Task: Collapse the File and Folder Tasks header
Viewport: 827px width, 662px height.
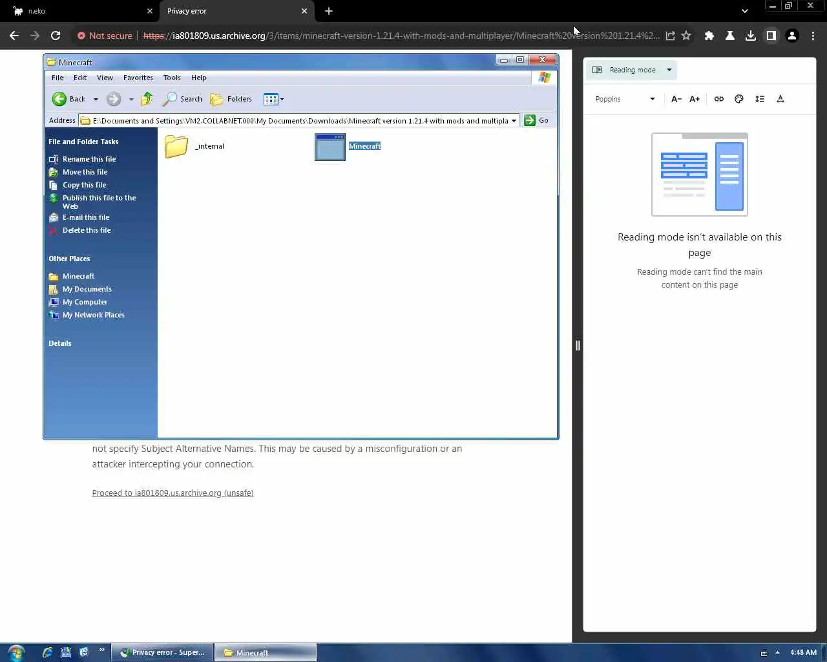Action: pos(83,142)
